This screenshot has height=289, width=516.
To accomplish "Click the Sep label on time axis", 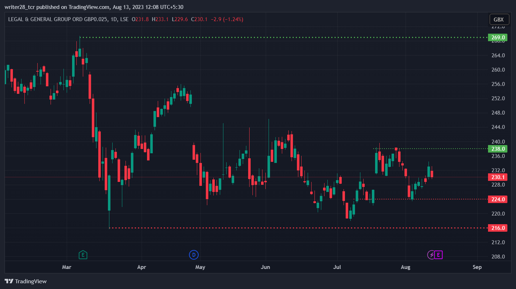I will pyautogui.click(x=477, y=267).
